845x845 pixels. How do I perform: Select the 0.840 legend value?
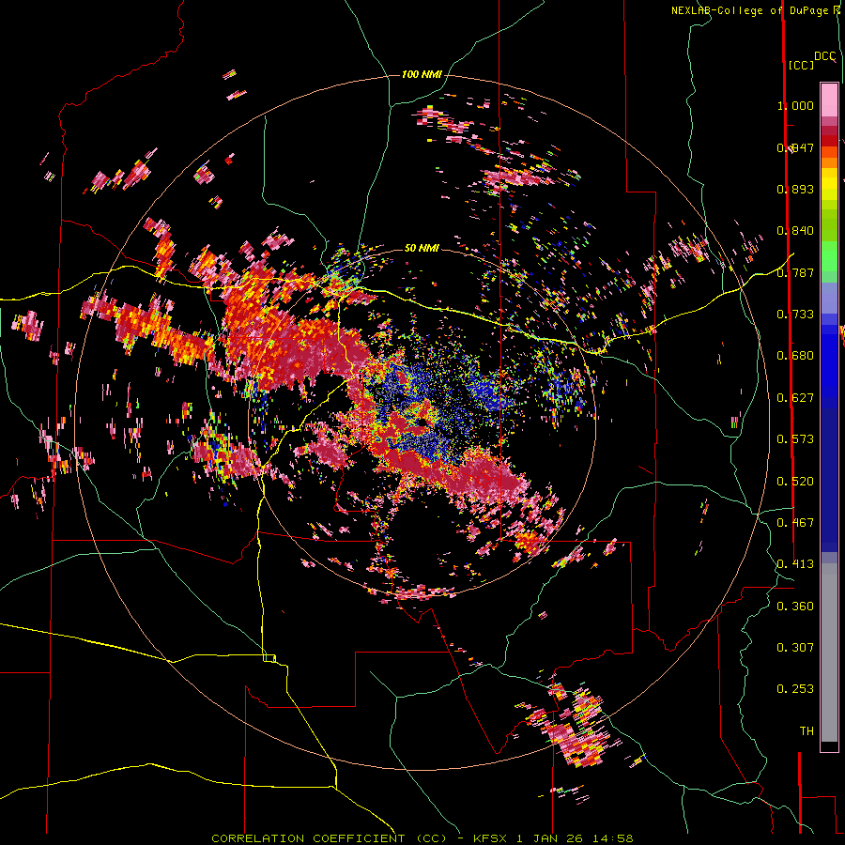[x=795, y=231]
